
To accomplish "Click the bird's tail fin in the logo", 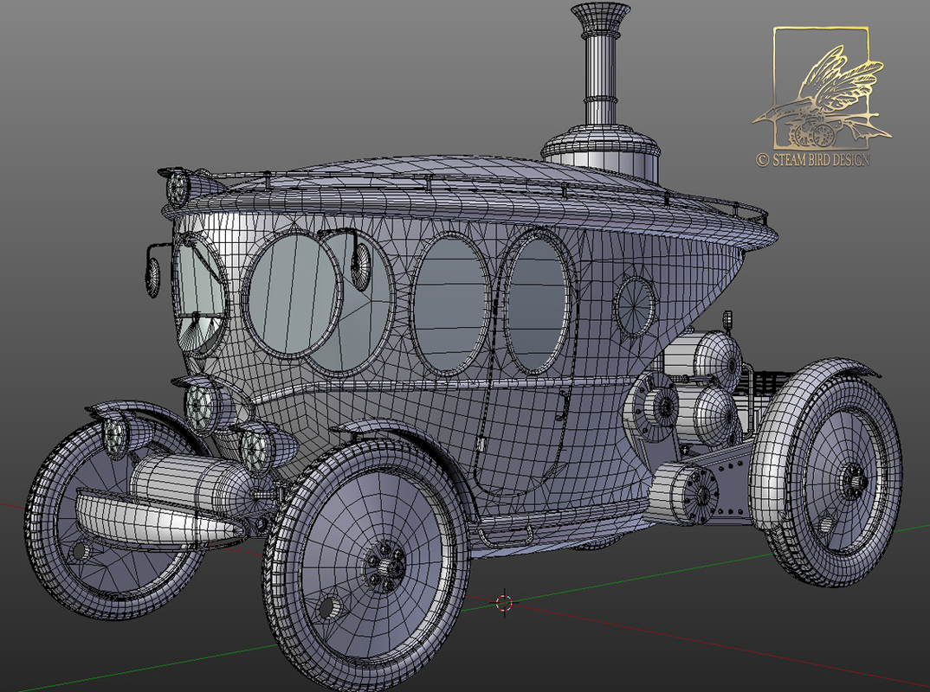I will [x=862, y=131].
